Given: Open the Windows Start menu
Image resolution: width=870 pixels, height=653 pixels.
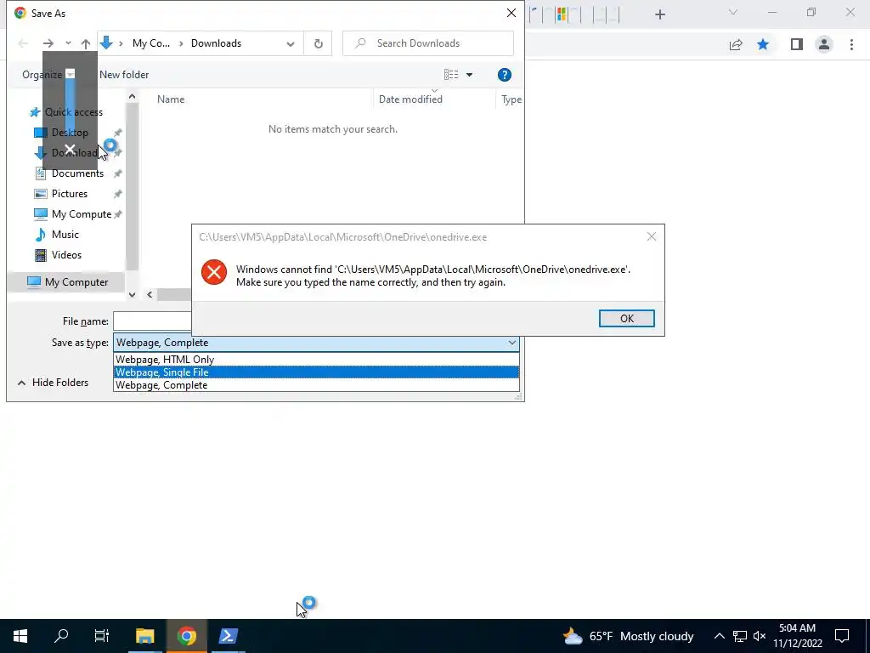Looking at the screenshot, I should click(20, 636).
